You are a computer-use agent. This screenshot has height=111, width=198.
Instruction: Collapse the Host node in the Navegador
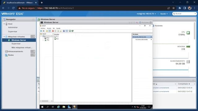pos(4,24)
